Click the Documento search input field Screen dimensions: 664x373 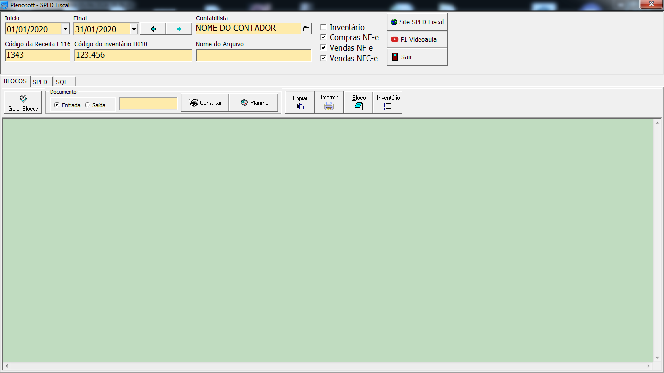pos(148,103)
